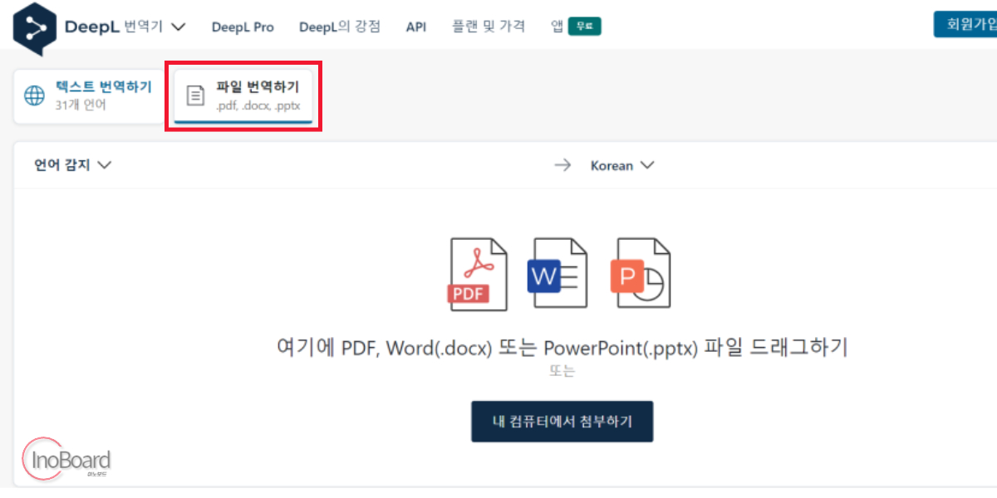Expand the 언어 감지 source language dropdown

[x=72, y=165]
